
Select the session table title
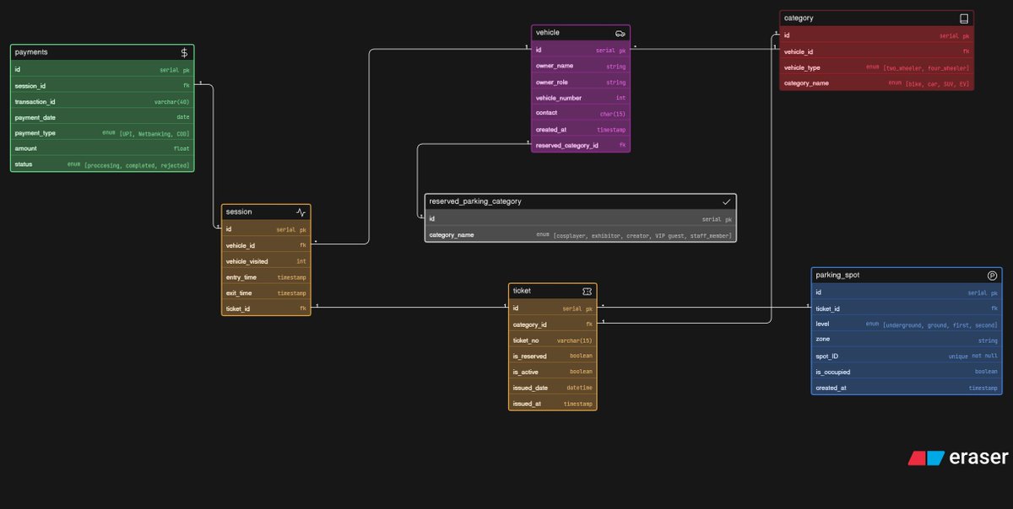pos(239,212)
